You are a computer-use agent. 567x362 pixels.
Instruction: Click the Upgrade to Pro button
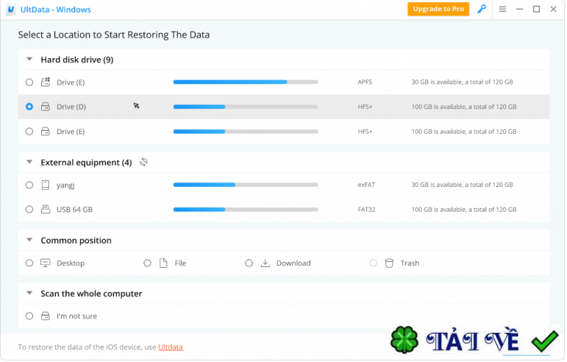click(x=438, y=9)
